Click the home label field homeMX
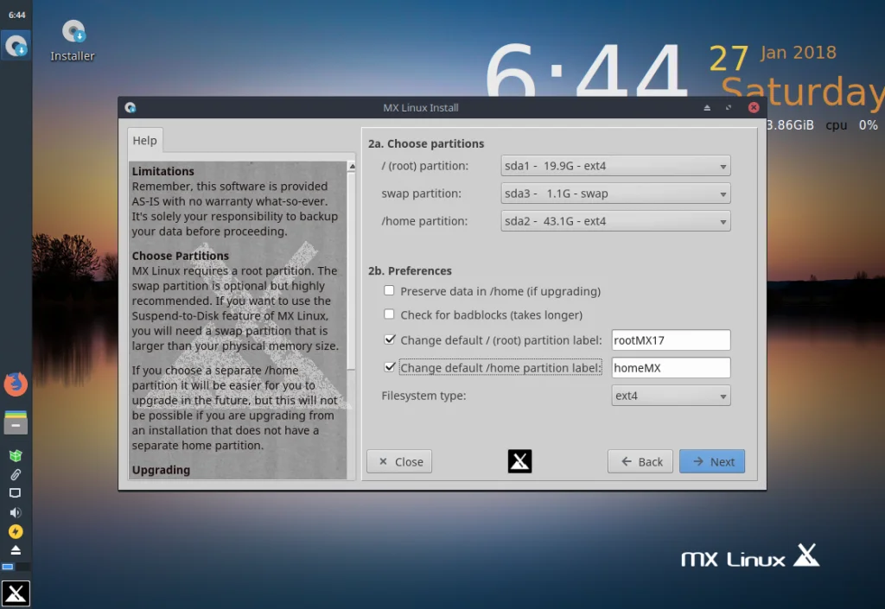This screenshot has height=609, width=885. (x=671, y=368)
